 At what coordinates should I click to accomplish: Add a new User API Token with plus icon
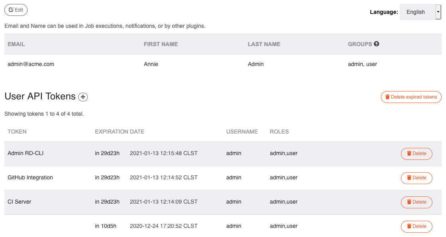(83, 97)
